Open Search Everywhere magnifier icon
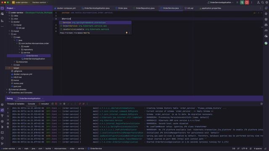 (262, 3)
